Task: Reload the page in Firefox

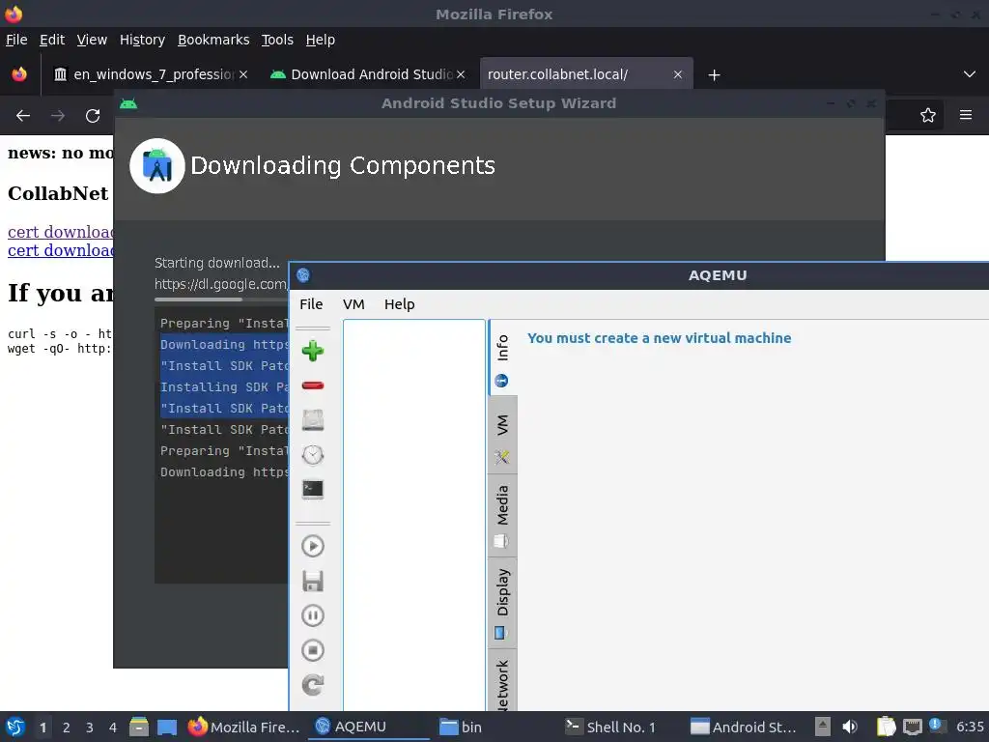Action: (93, 116)
